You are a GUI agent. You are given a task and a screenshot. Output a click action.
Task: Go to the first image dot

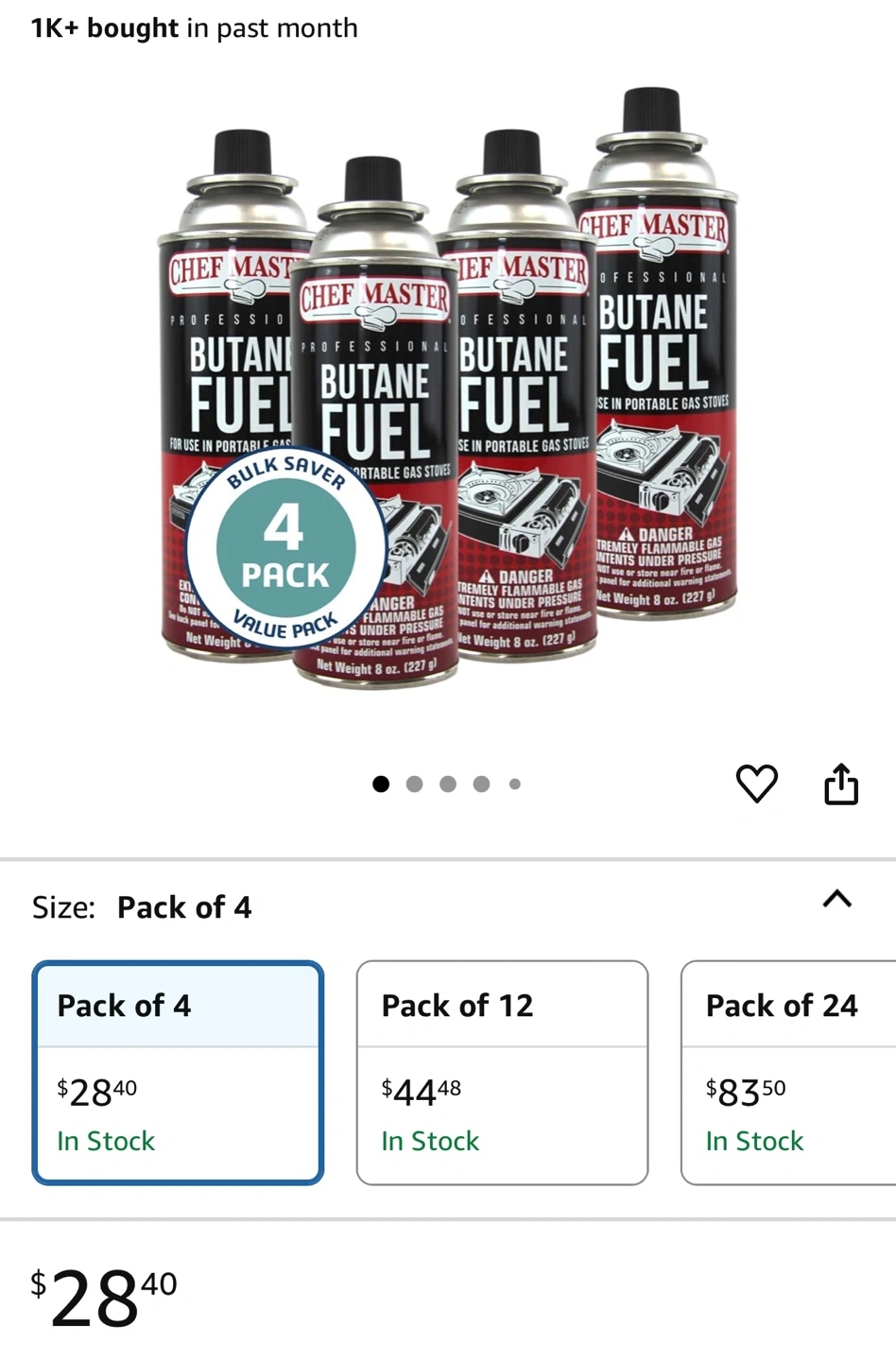pos(381,784)
